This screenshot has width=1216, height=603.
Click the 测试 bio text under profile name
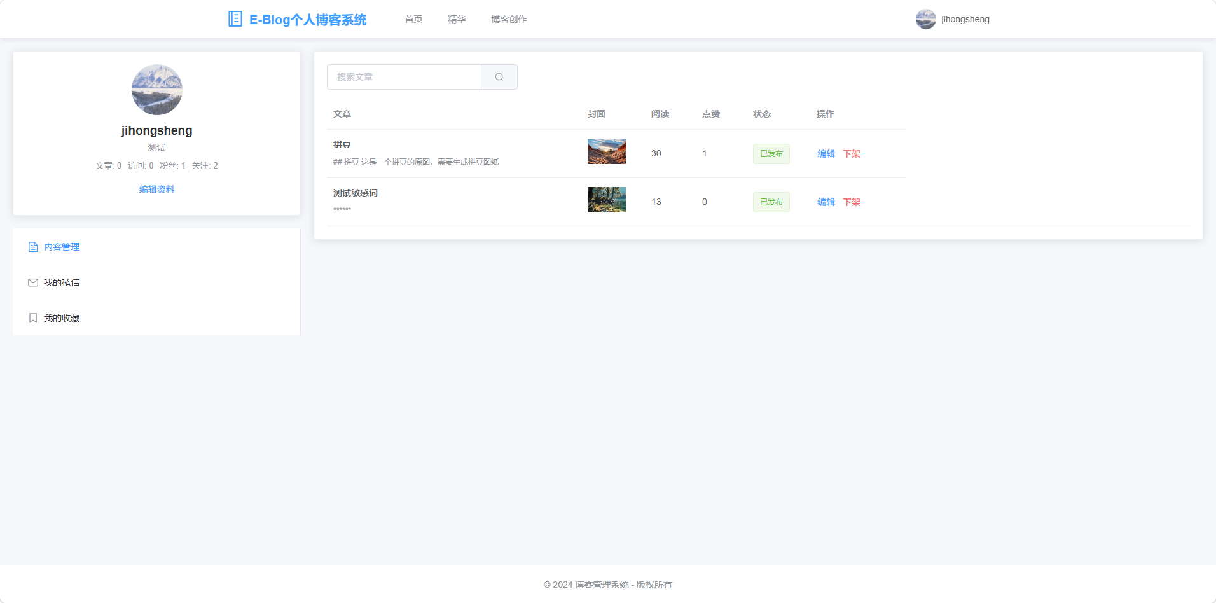(x=156, y=148)
